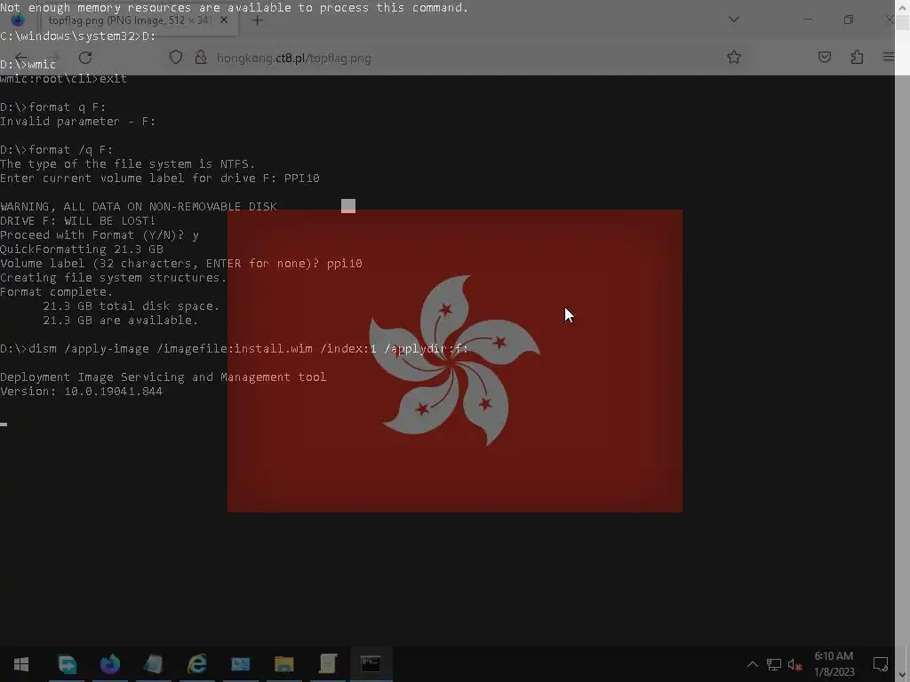Click the muted volume tray icon

click(x=794, y=665)
